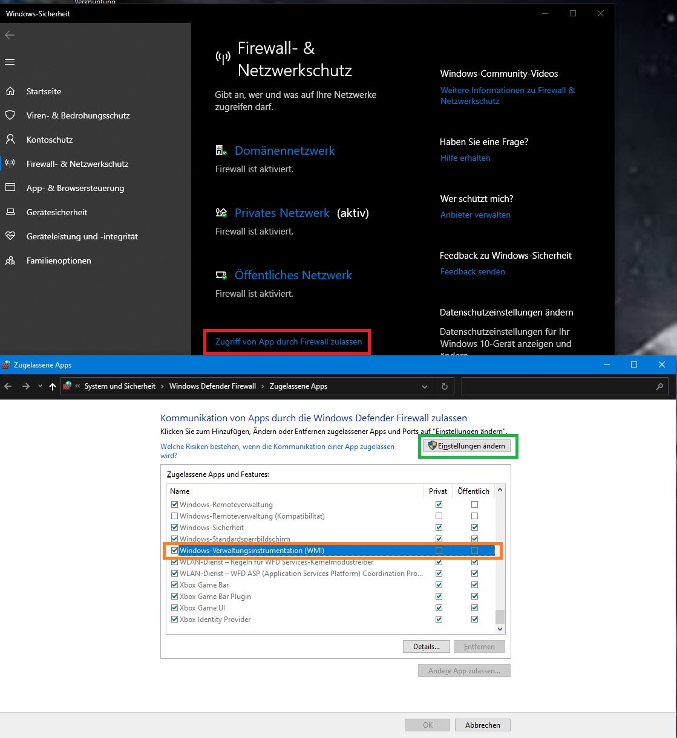Image resolution: width=677 pixels, height=738 pixels.
Task: Open Geräteleistung und -integrität section
Action: click(x=82, y=236)
